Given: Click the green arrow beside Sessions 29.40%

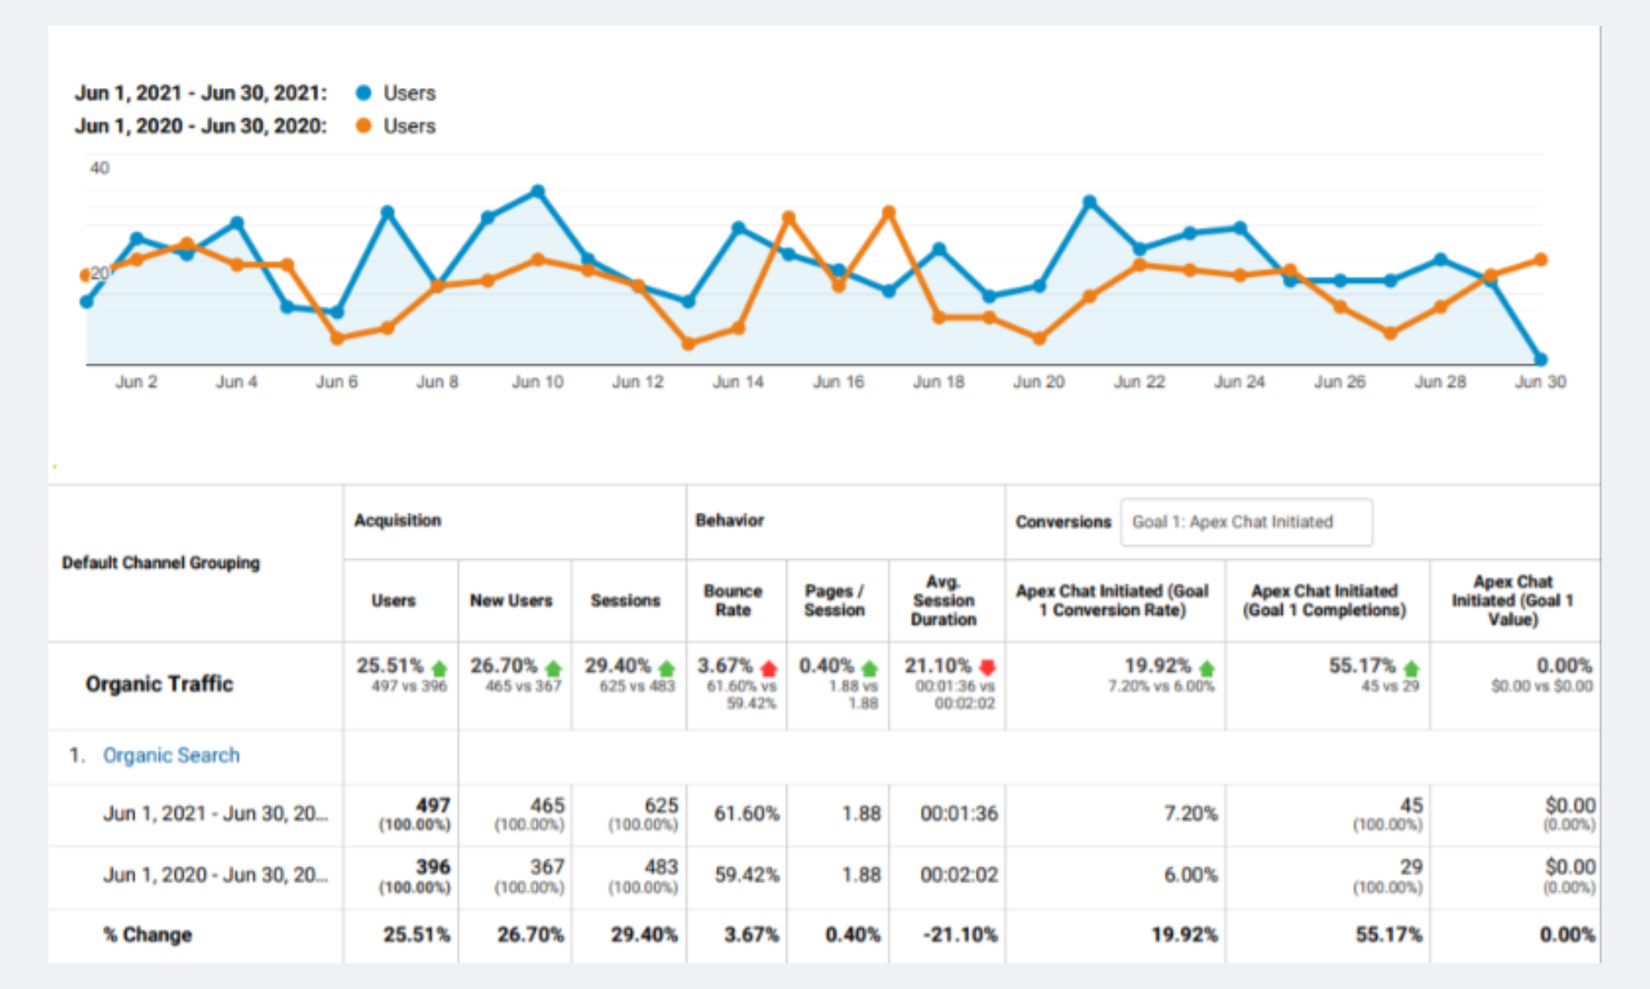Looking at the screenshot, I should click(666, 668).
